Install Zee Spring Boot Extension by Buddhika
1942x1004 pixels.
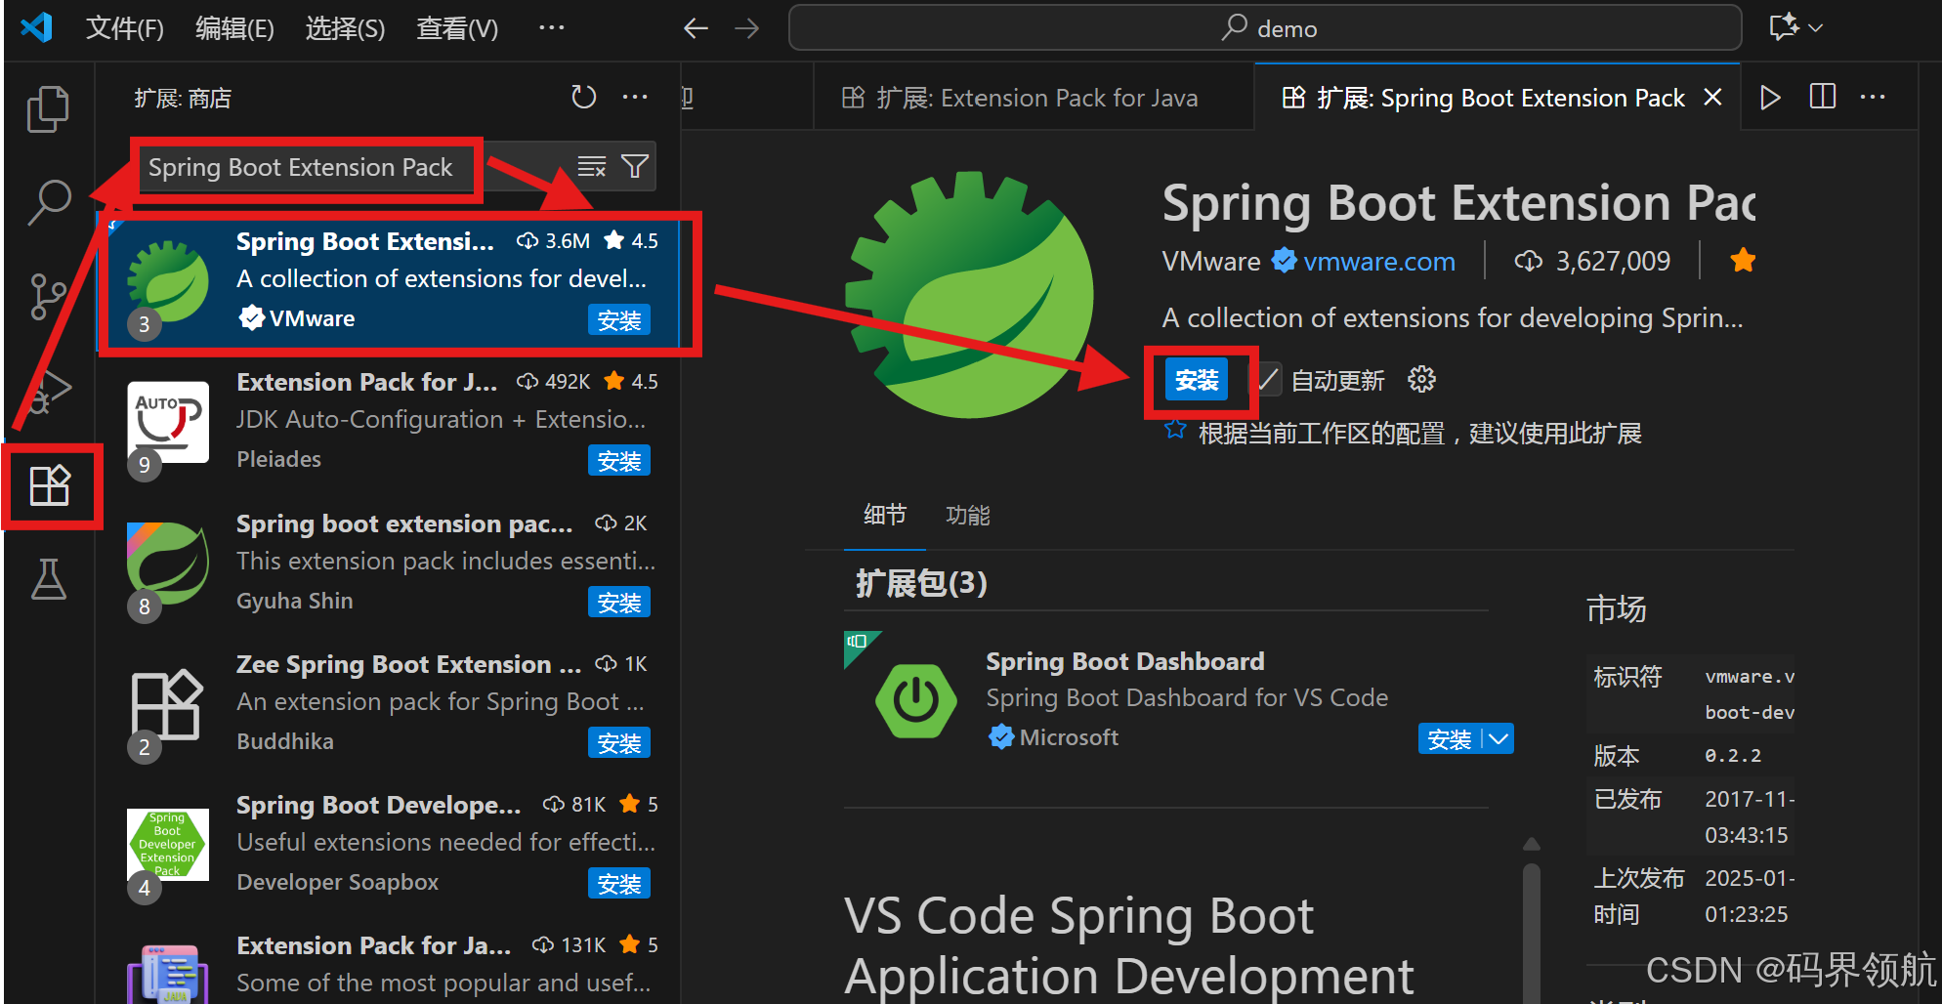[619, 743]
